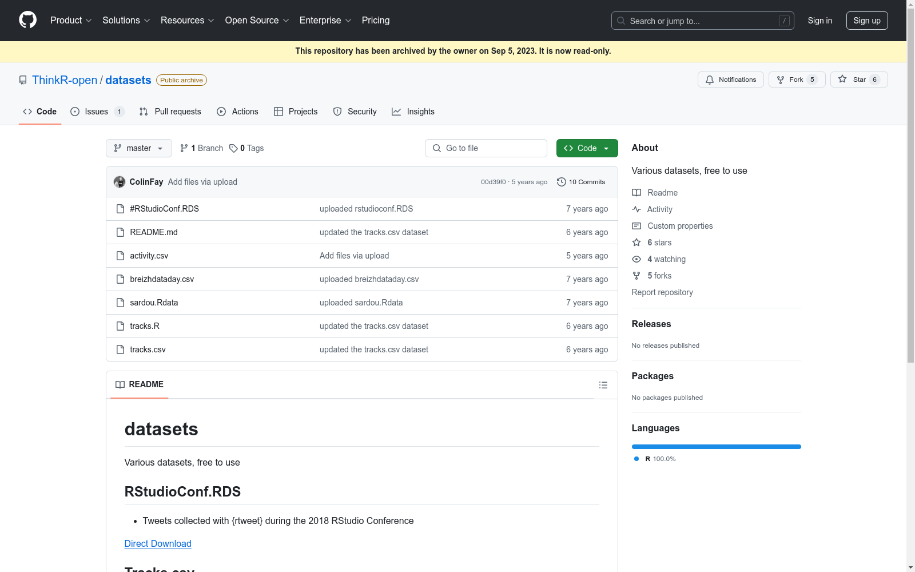Open the master branch selector dropdown

pyautogui.click(x=139, y=148)
